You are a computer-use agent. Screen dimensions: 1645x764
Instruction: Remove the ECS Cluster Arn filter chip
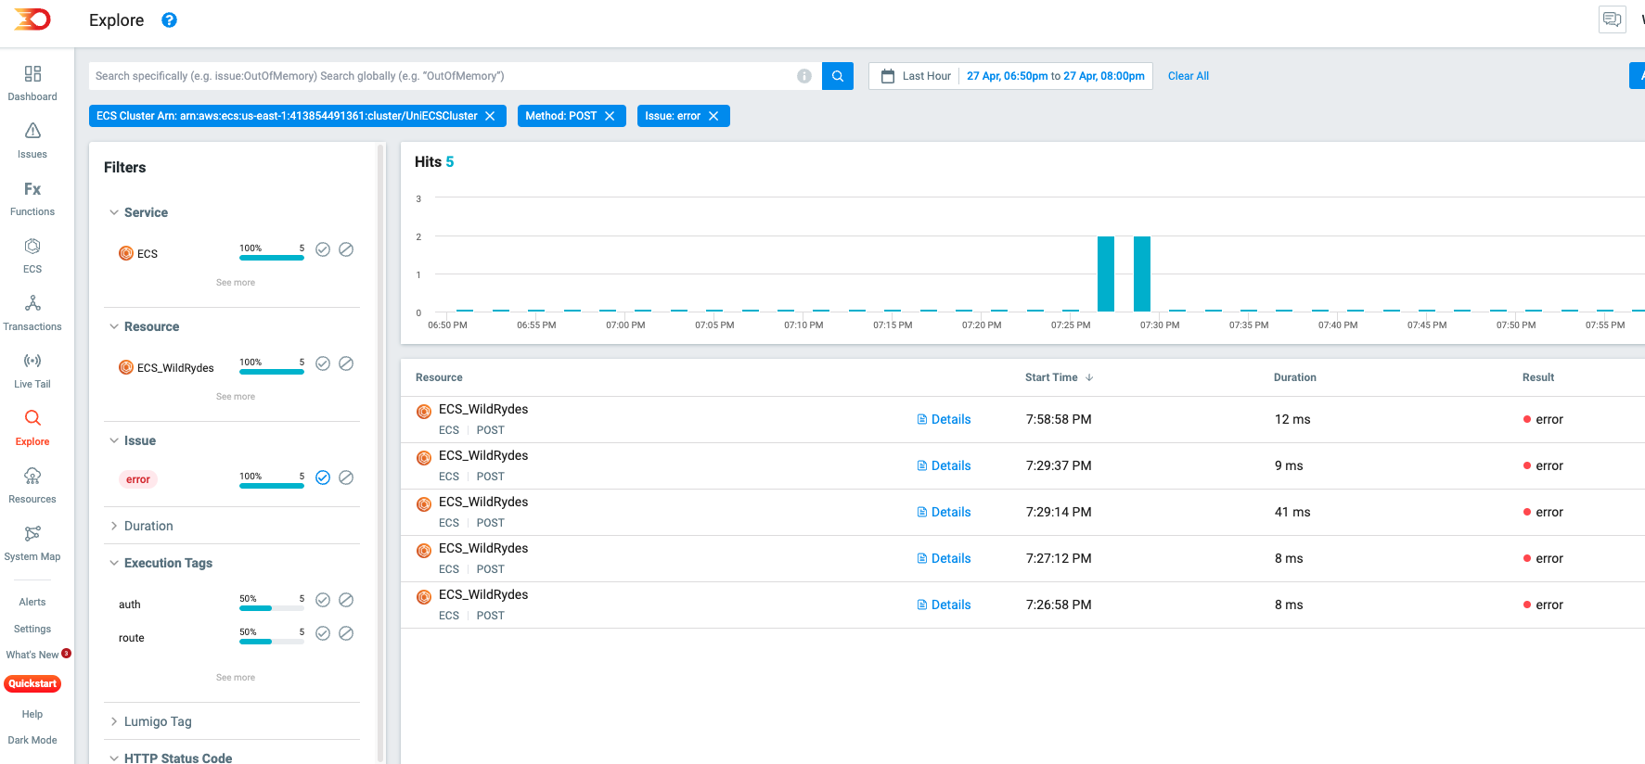coord(490,116)
